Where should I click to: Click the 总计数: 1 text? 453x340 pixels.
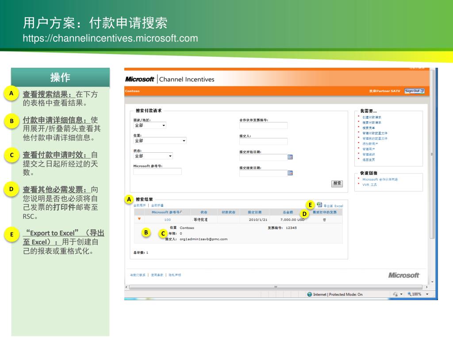[x=141, y=253]
